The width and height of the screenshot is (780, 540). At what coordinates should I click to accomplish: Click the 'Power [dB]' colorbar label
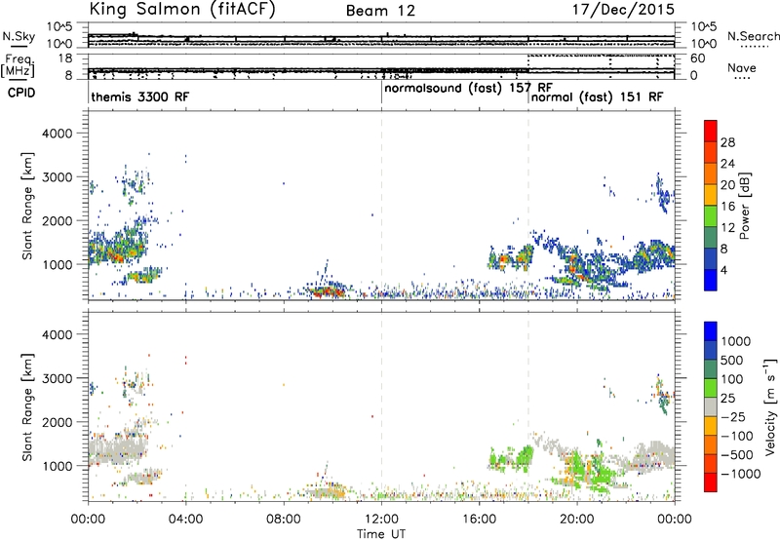[745, 206]
